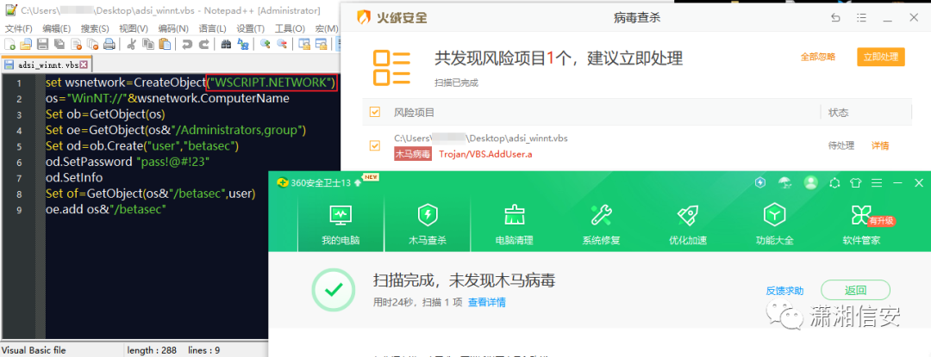Click the New file icon in Notepad++
Image resolution: width=931 pixels, height=357 pixels.
10,44
